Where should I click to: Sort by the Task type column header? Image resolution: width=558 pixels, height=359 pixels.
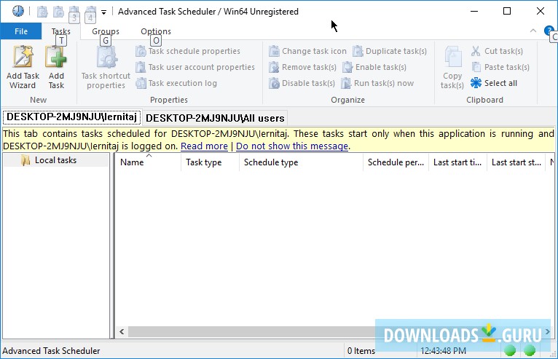(x=210, y=162)
